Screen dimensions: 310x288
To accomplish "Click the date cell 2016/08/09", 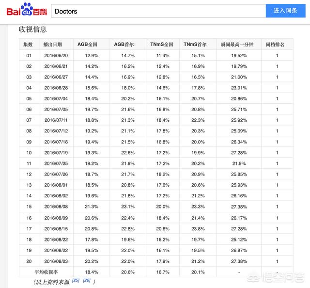I will [x=56, y=218].
